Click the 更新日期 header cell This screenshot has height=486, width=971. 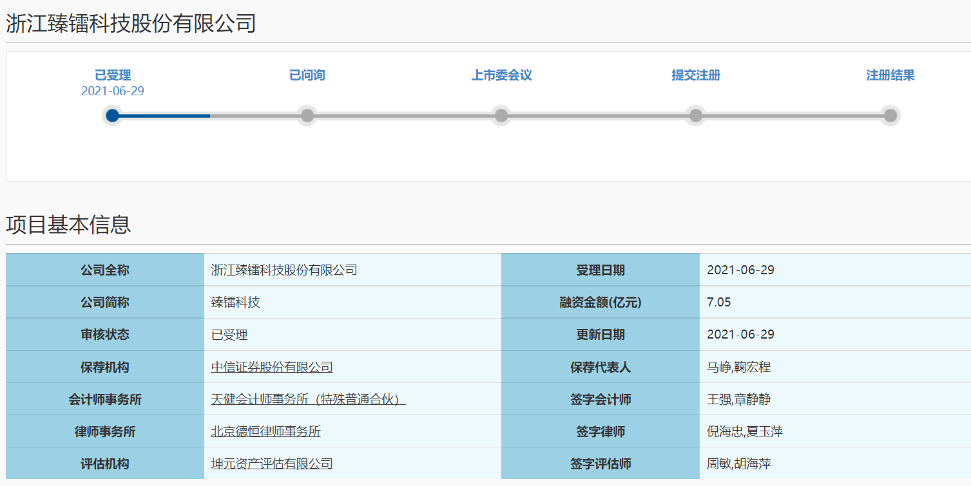(x=601, y=335)
